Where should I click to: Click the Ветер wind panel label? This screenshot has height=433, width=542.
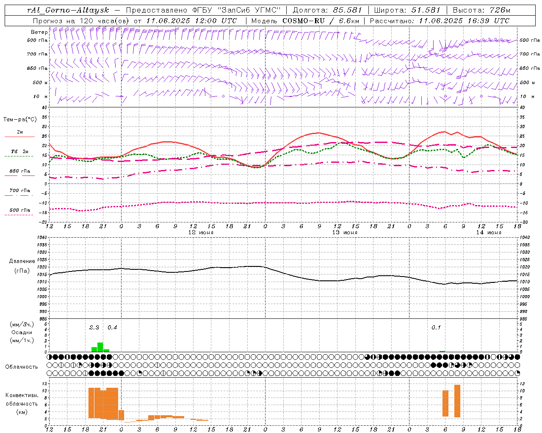tap(39, 32)
